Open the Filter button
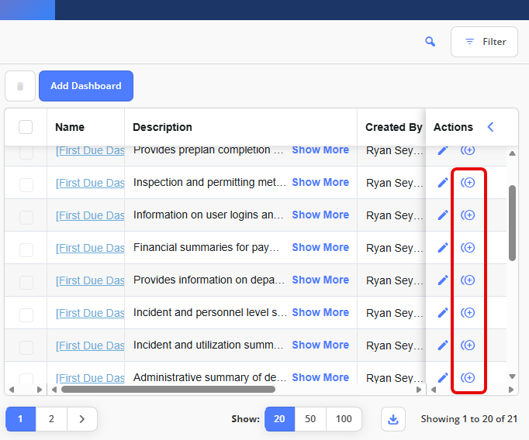 click(x=484, y=42)
